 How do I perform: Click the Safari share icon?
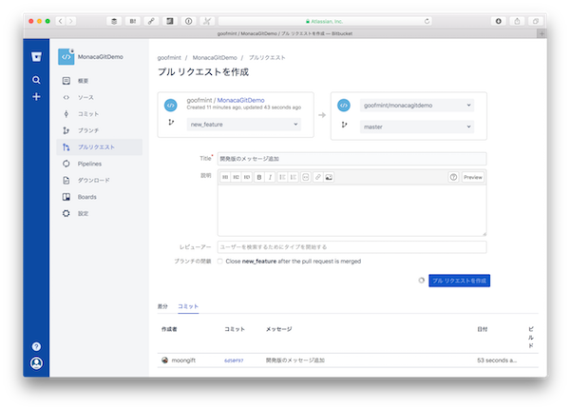(x=517, y=21)
